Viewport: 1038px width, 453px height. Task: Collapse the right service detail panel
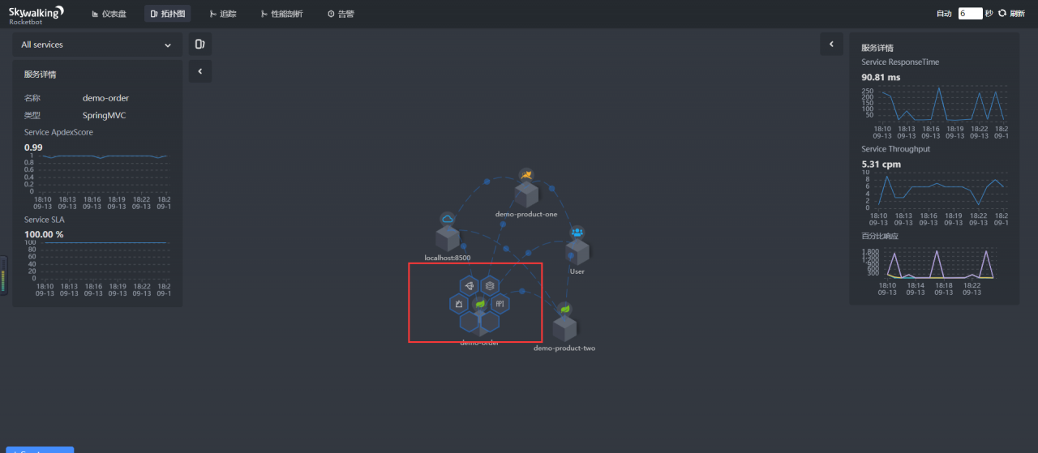click(x=831, y=45)
